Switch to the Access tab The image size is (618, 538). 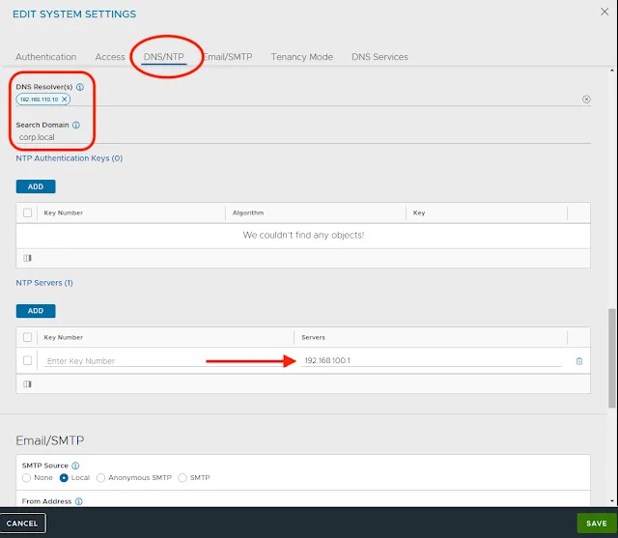click(x=109, y=57)
